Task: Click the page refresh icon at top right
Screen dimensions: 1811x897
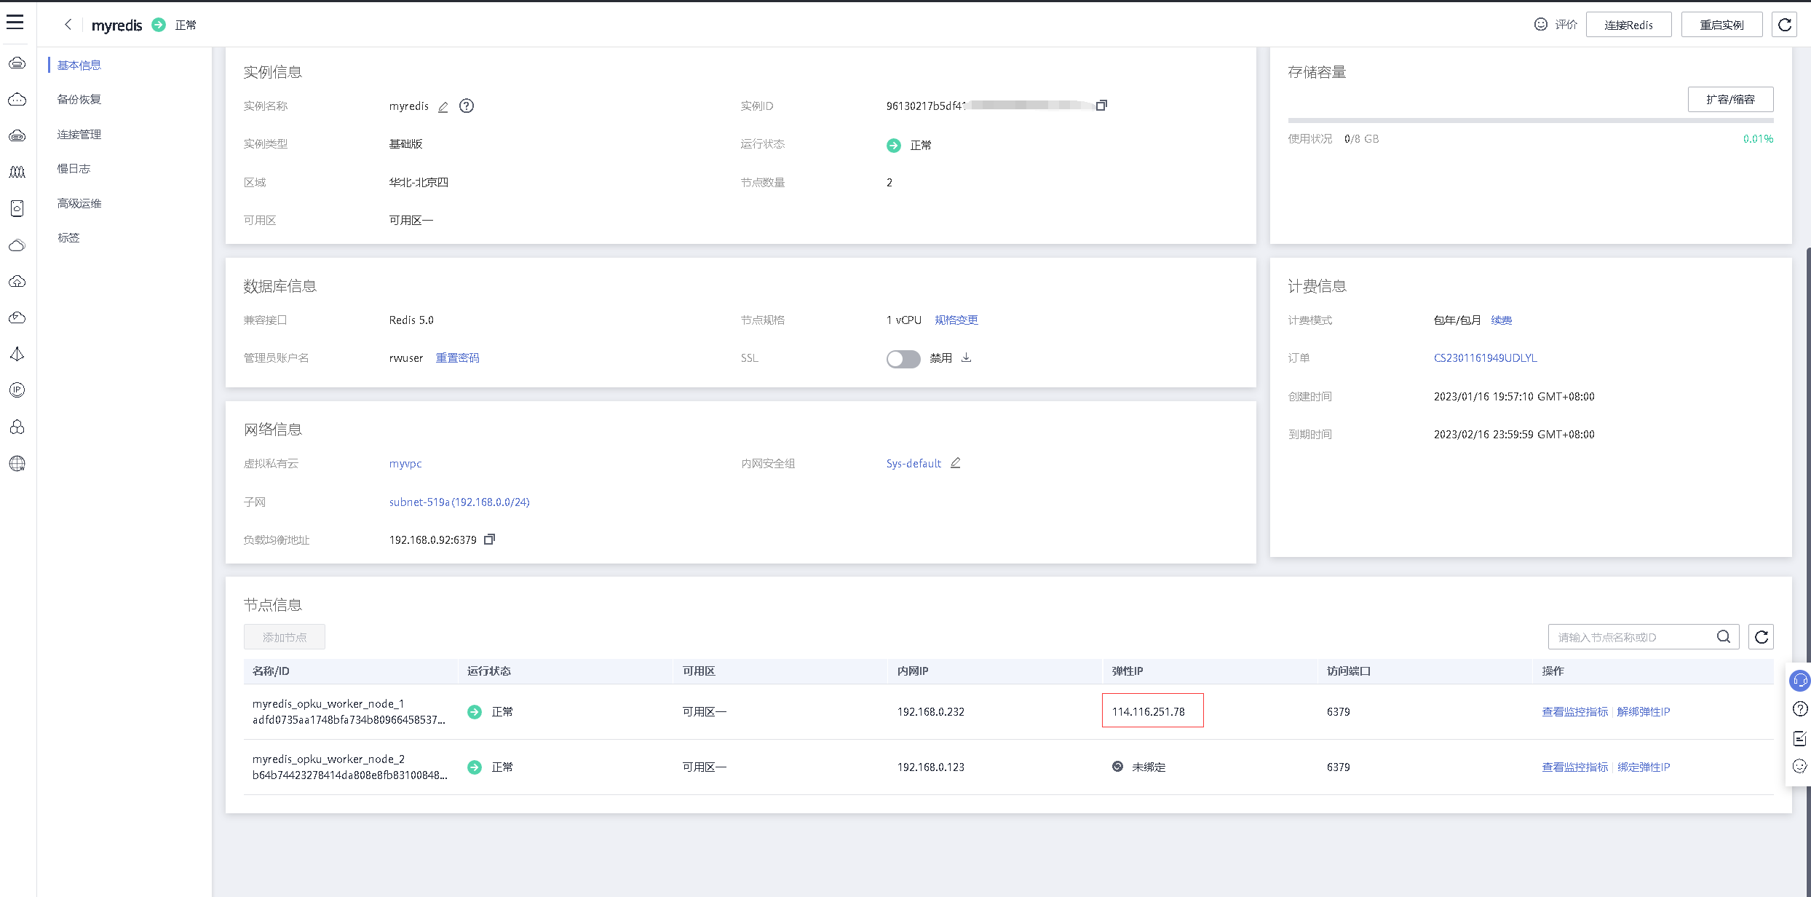Action: (x=1784, y=25)
